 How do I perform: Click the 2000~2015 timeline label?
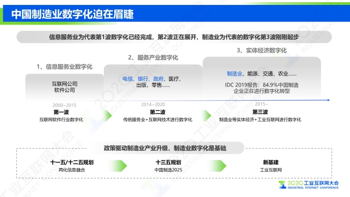click(x=65, y=105)
